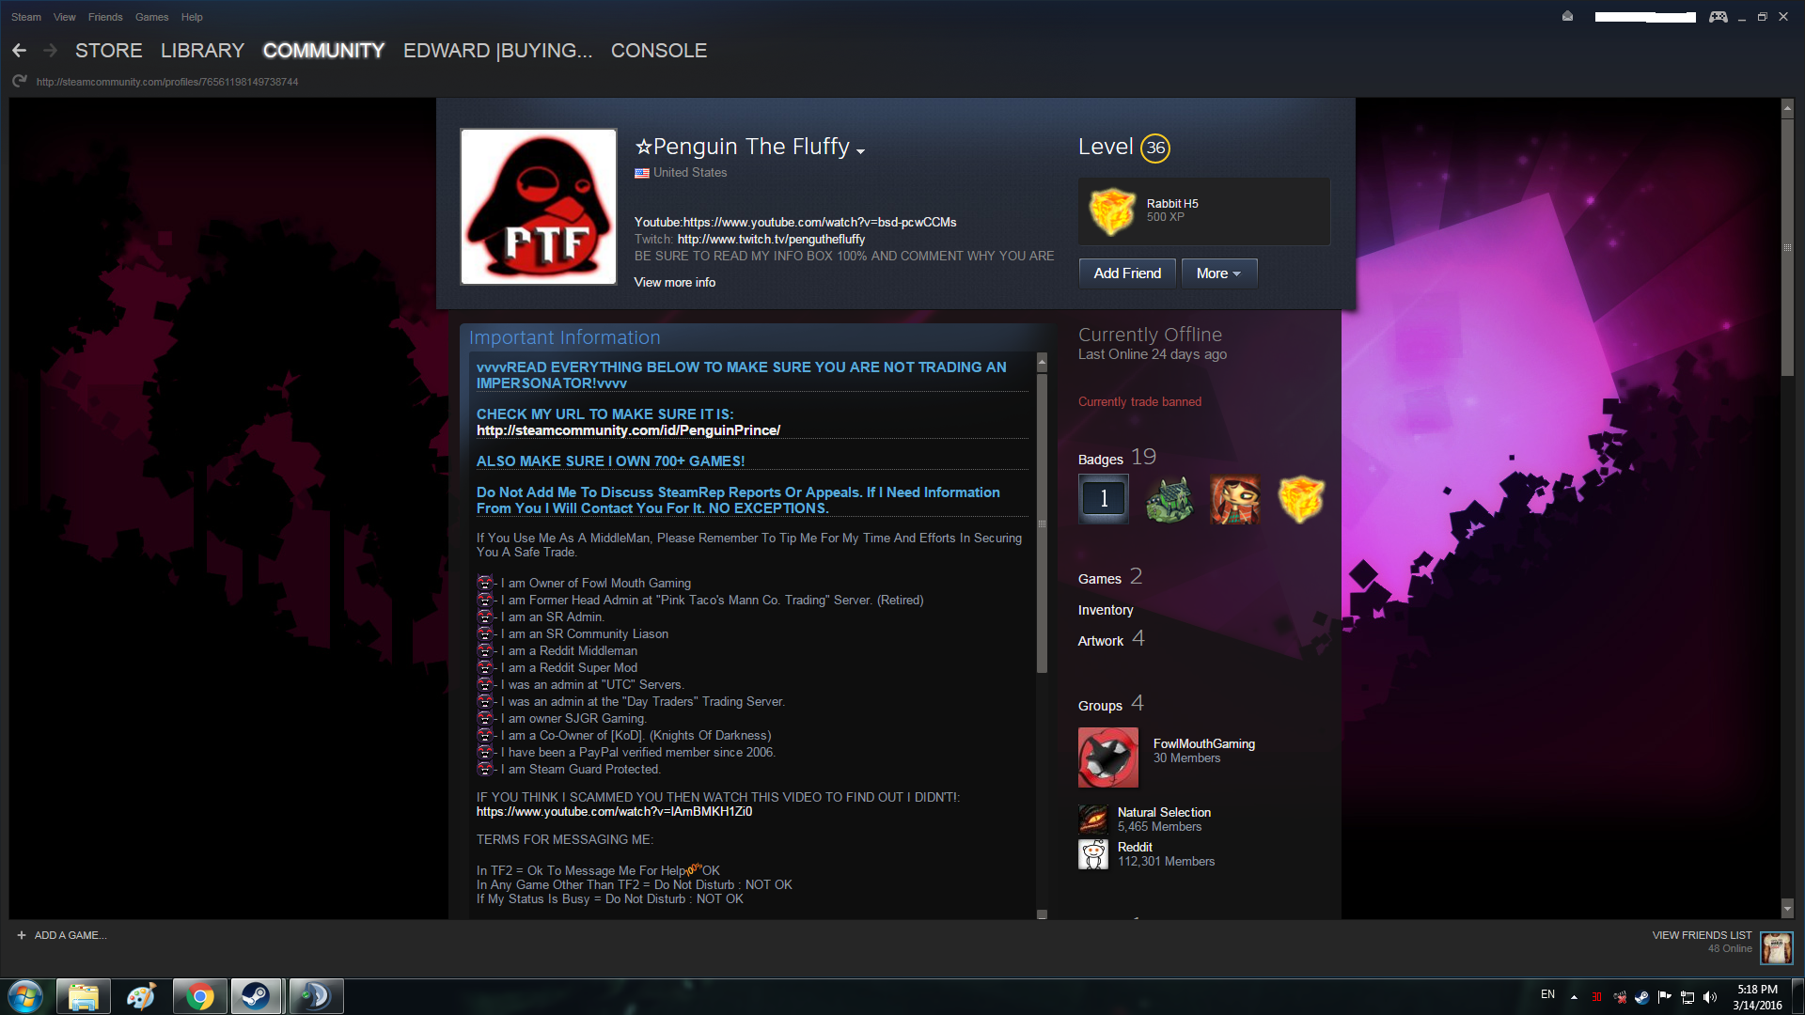Launch Chrome from the taskbar
This screenshot has width=1805, height=1015.
(199, 996)
